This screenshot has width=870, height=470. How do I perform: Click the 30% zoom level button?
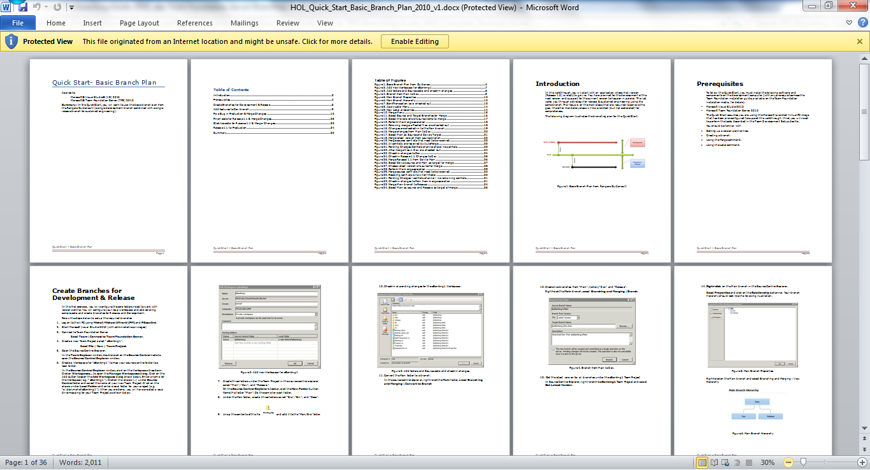coord(768,462)
